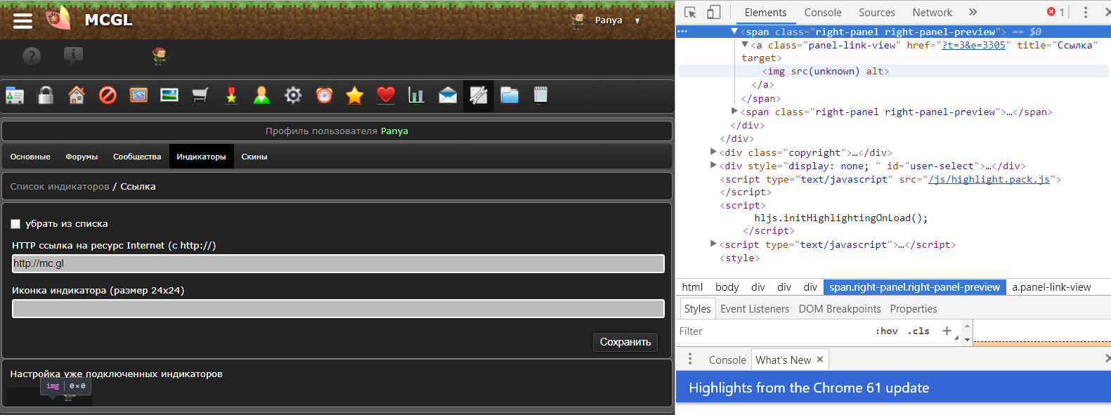Open the console drawer three-dot menu
Screen dimensions: 1111x415
pos(690,360)
